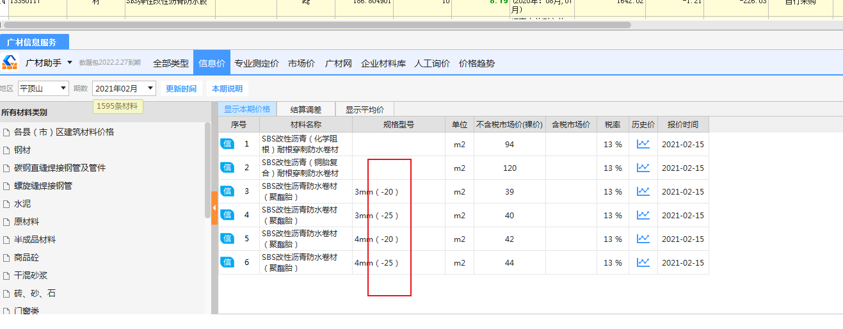The width and height of the screenshot is (843, 329).
Task: Open history price chart for row 3
Action: coord(643,191)
